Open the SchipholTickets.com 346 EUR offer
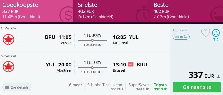The image size is (223, 95). [x=105, y=87]
